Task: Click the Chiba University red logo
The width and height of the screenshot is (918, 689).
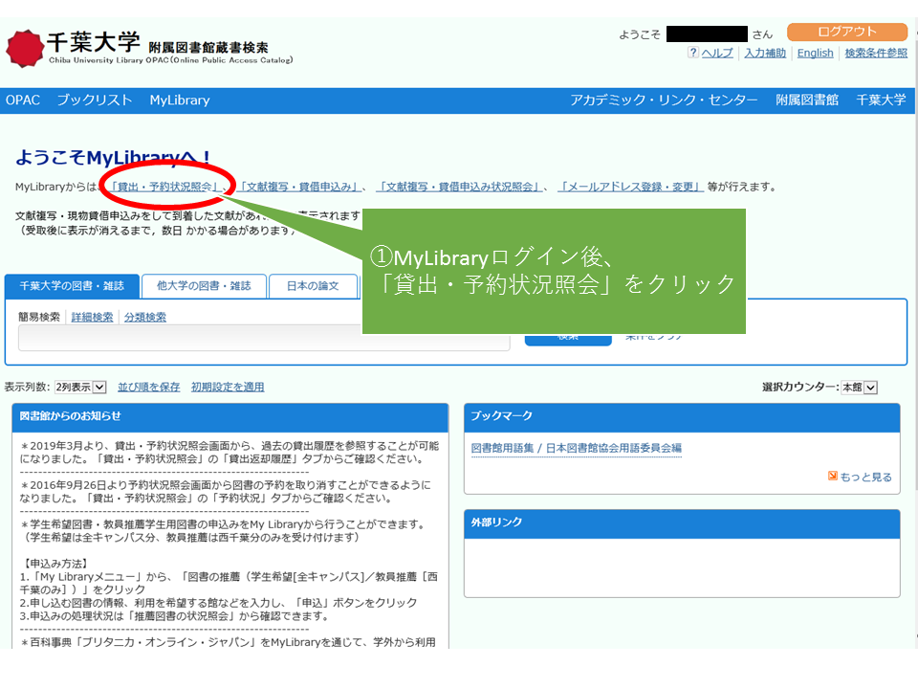Action: pyautogui.click(x=25, y=49)
